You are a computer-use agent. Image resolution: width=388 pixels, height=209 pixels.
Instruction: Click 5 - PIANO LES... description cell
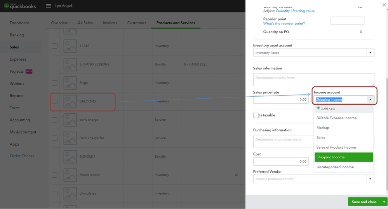click(x=196, y=64)
